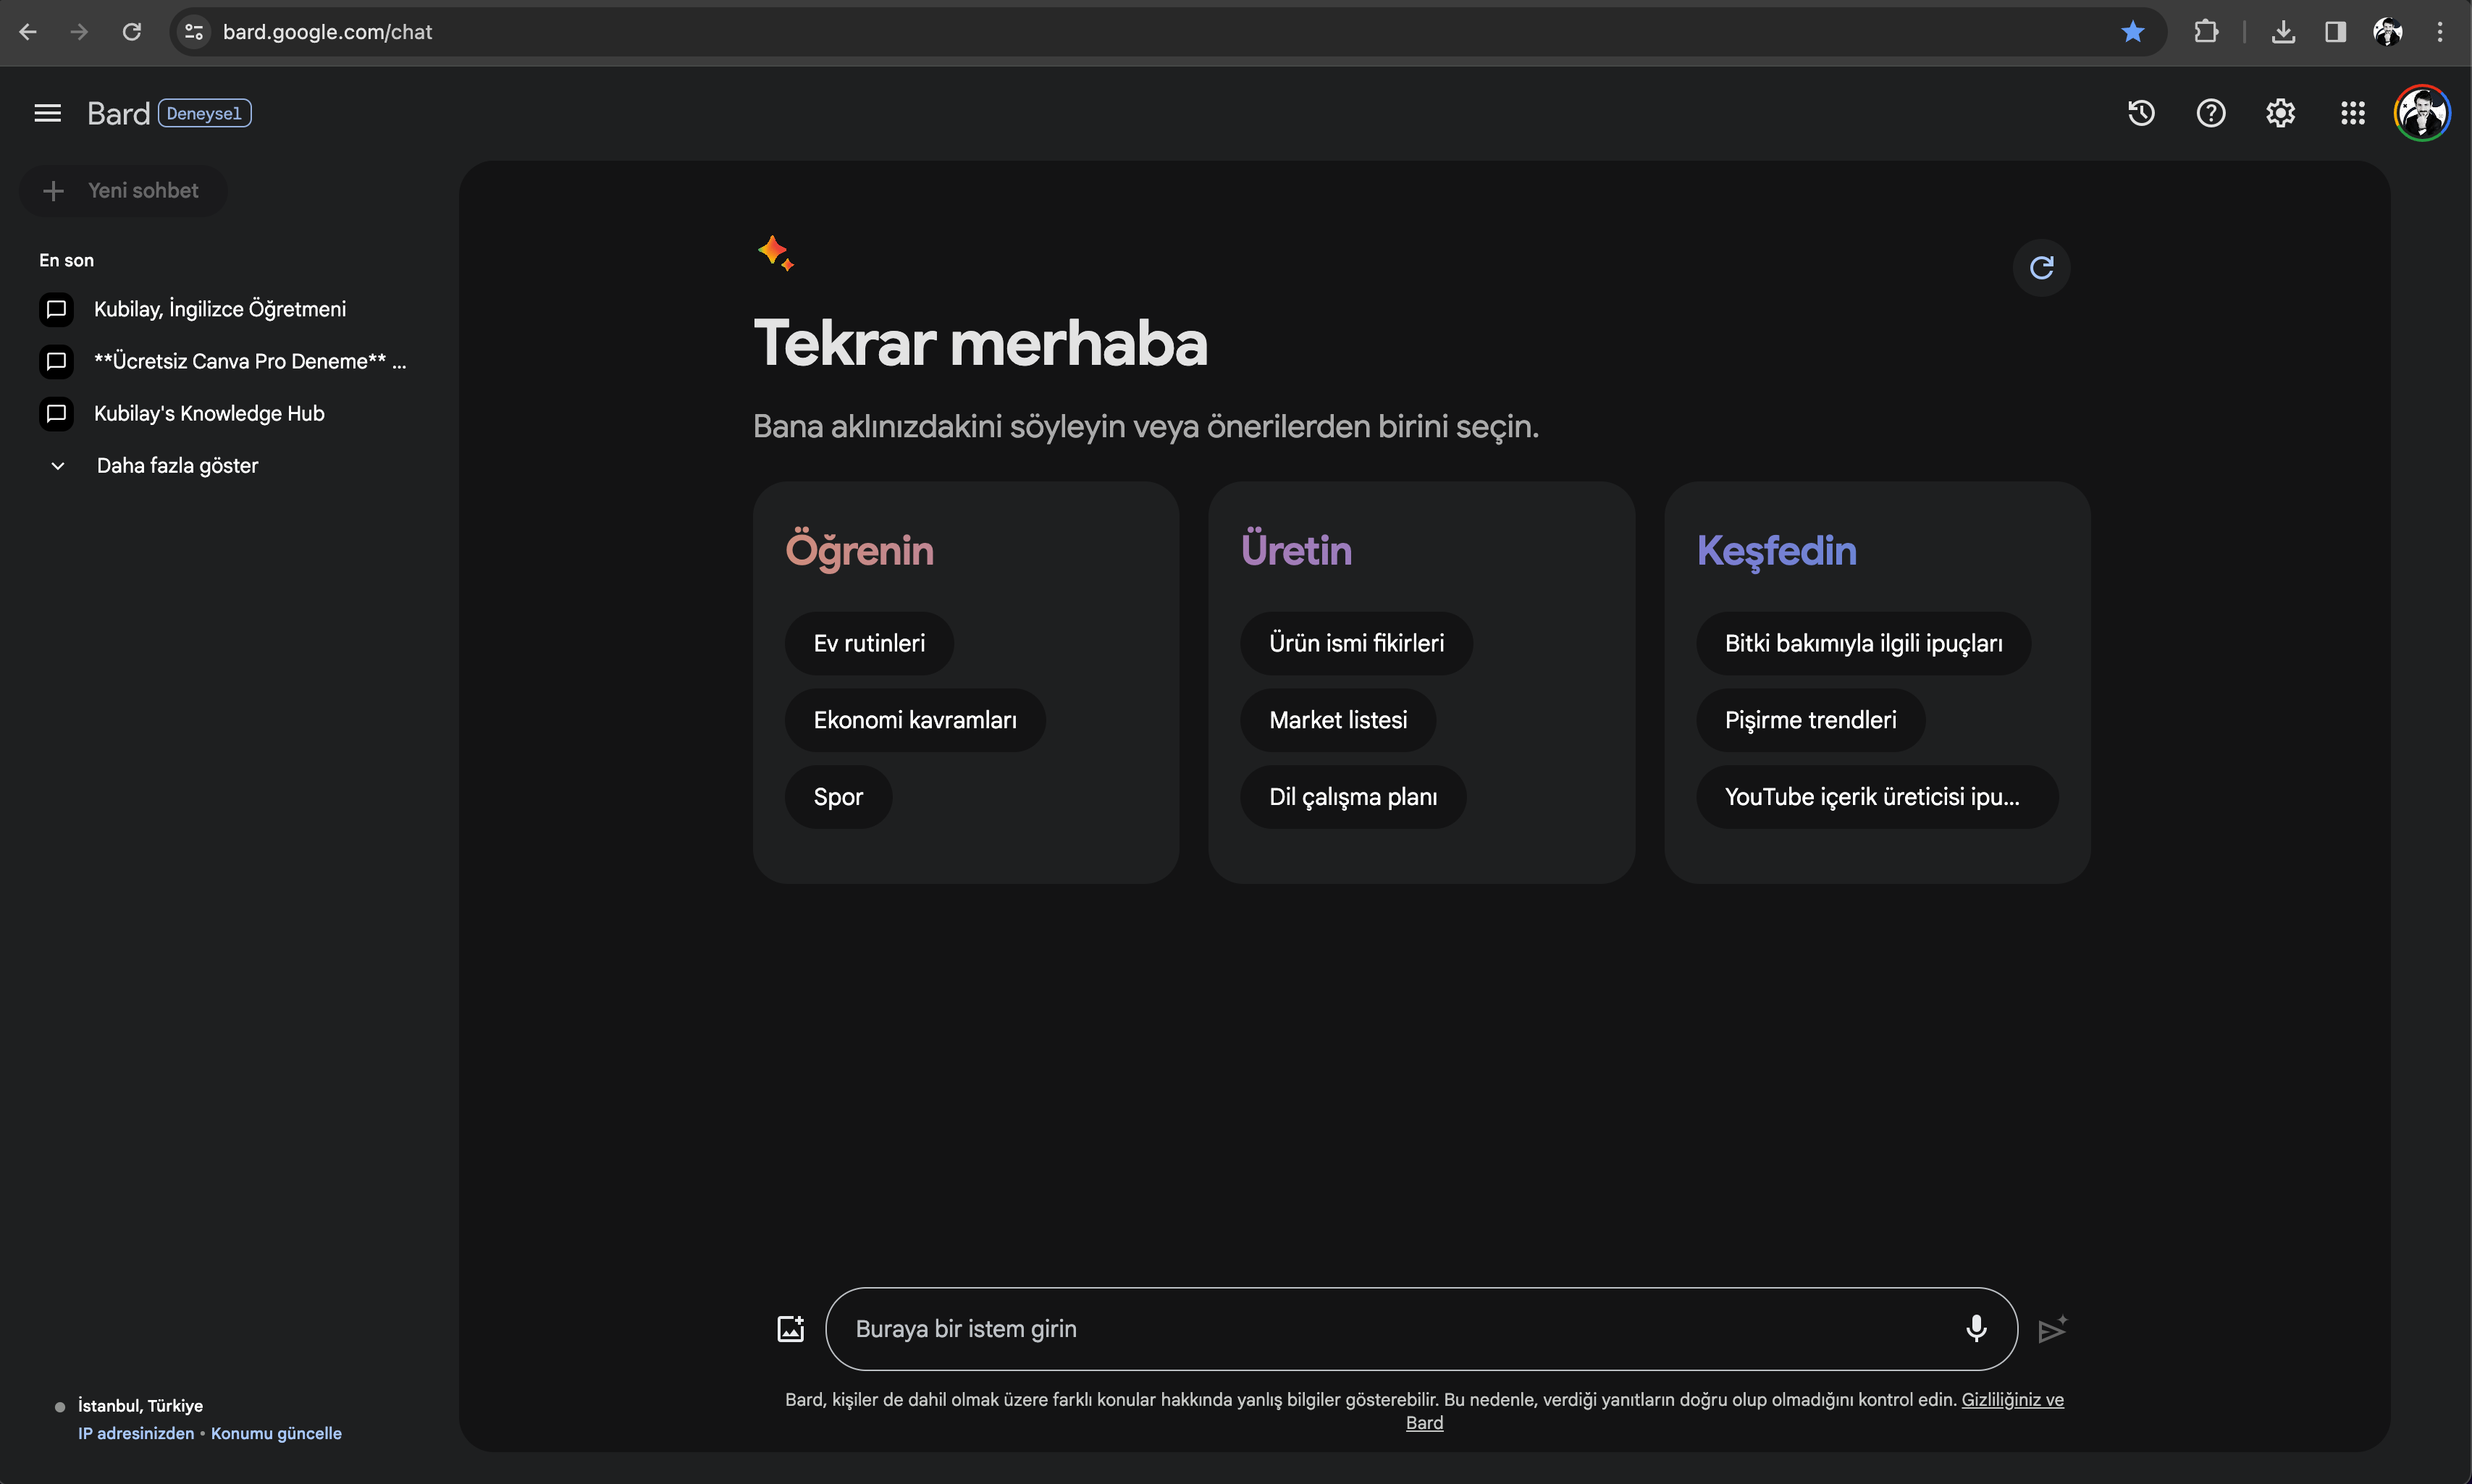Click the Bard logo text
2472x1484 pixels.
[118, 114]
